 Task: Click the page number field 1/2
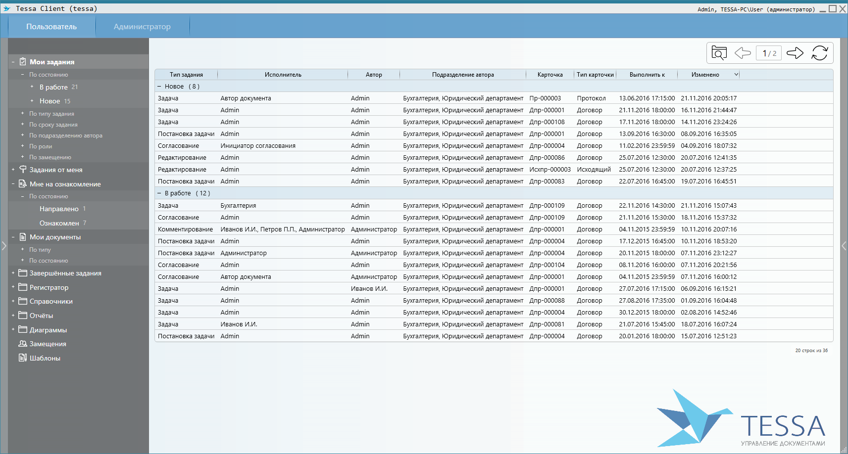click(x=769, y=53)
